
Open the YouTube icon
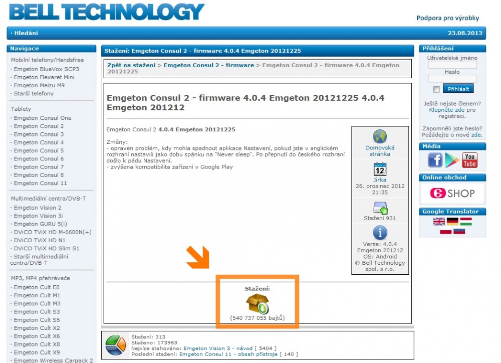469,160
